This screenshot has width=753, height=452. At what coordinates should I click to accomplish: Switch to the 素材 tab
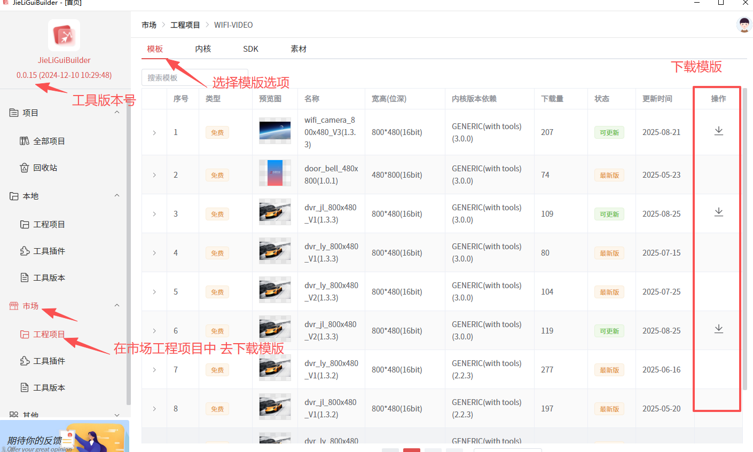click(299, 49)
